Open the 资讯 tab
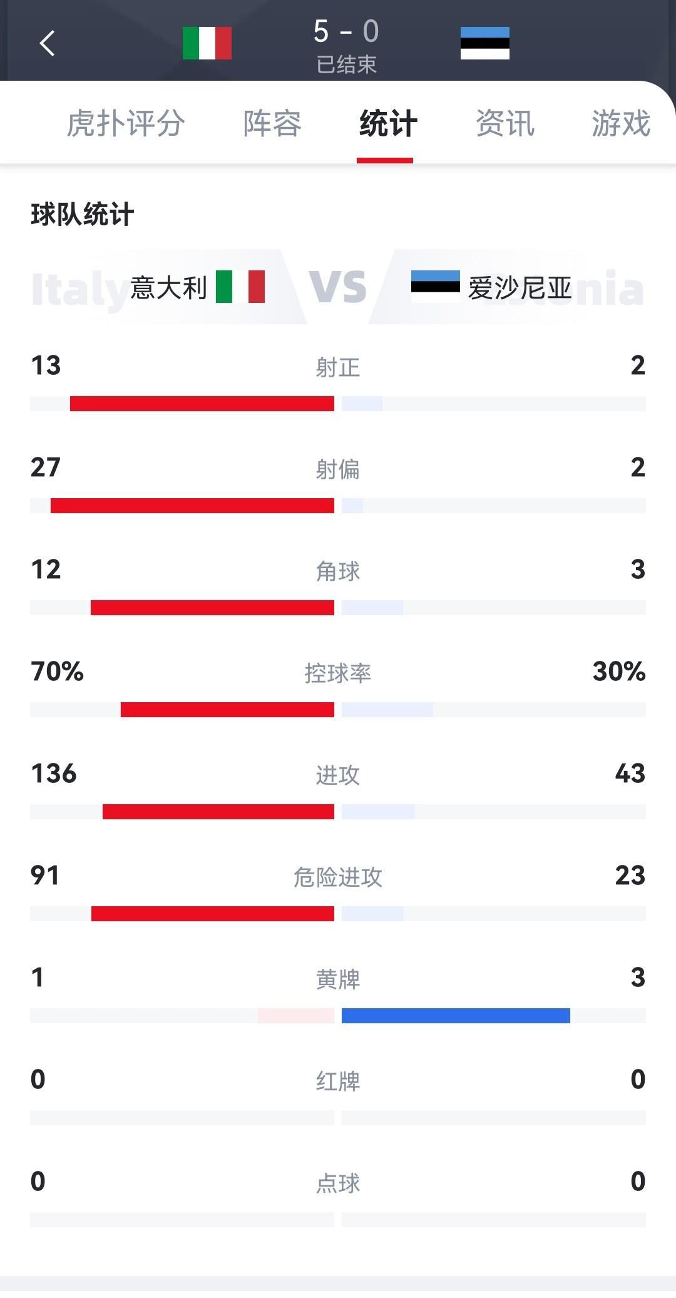Viewport: 676px width, 1298px height. [504, 123]
